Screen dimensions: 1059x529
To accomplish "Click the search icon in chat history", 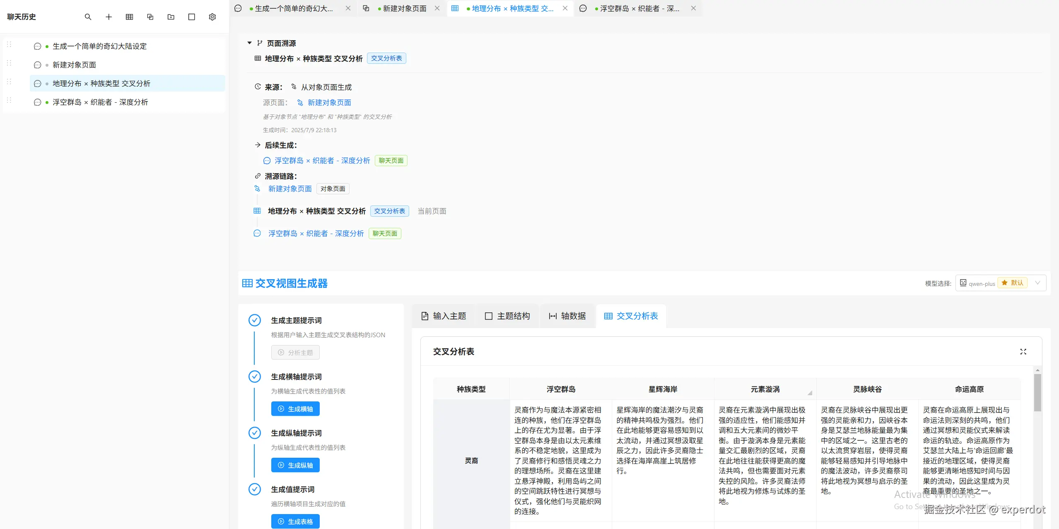I will [x=88, y=17].
